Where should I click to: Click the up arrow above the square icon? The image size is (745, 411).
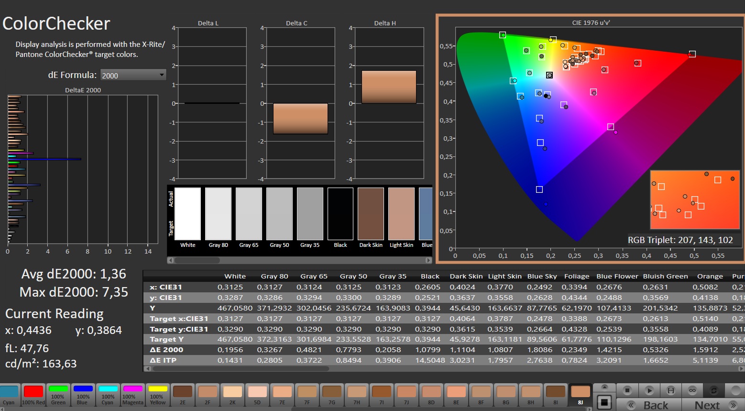point(604,387)
